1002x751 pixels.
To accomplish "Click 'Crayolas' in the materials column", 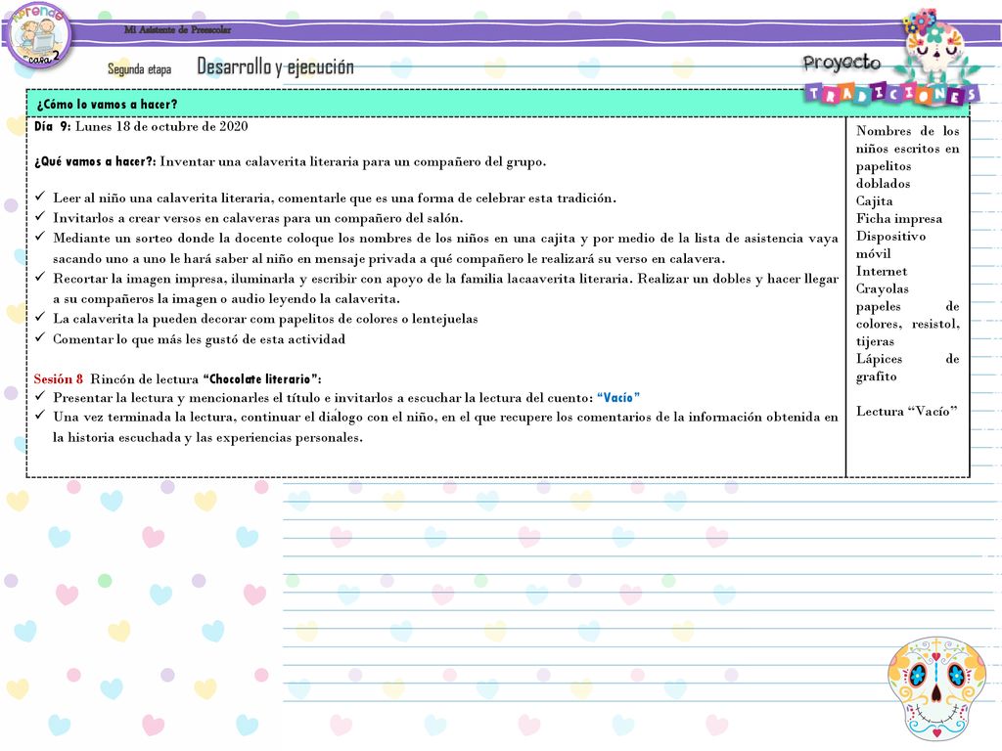I will 882,288.
